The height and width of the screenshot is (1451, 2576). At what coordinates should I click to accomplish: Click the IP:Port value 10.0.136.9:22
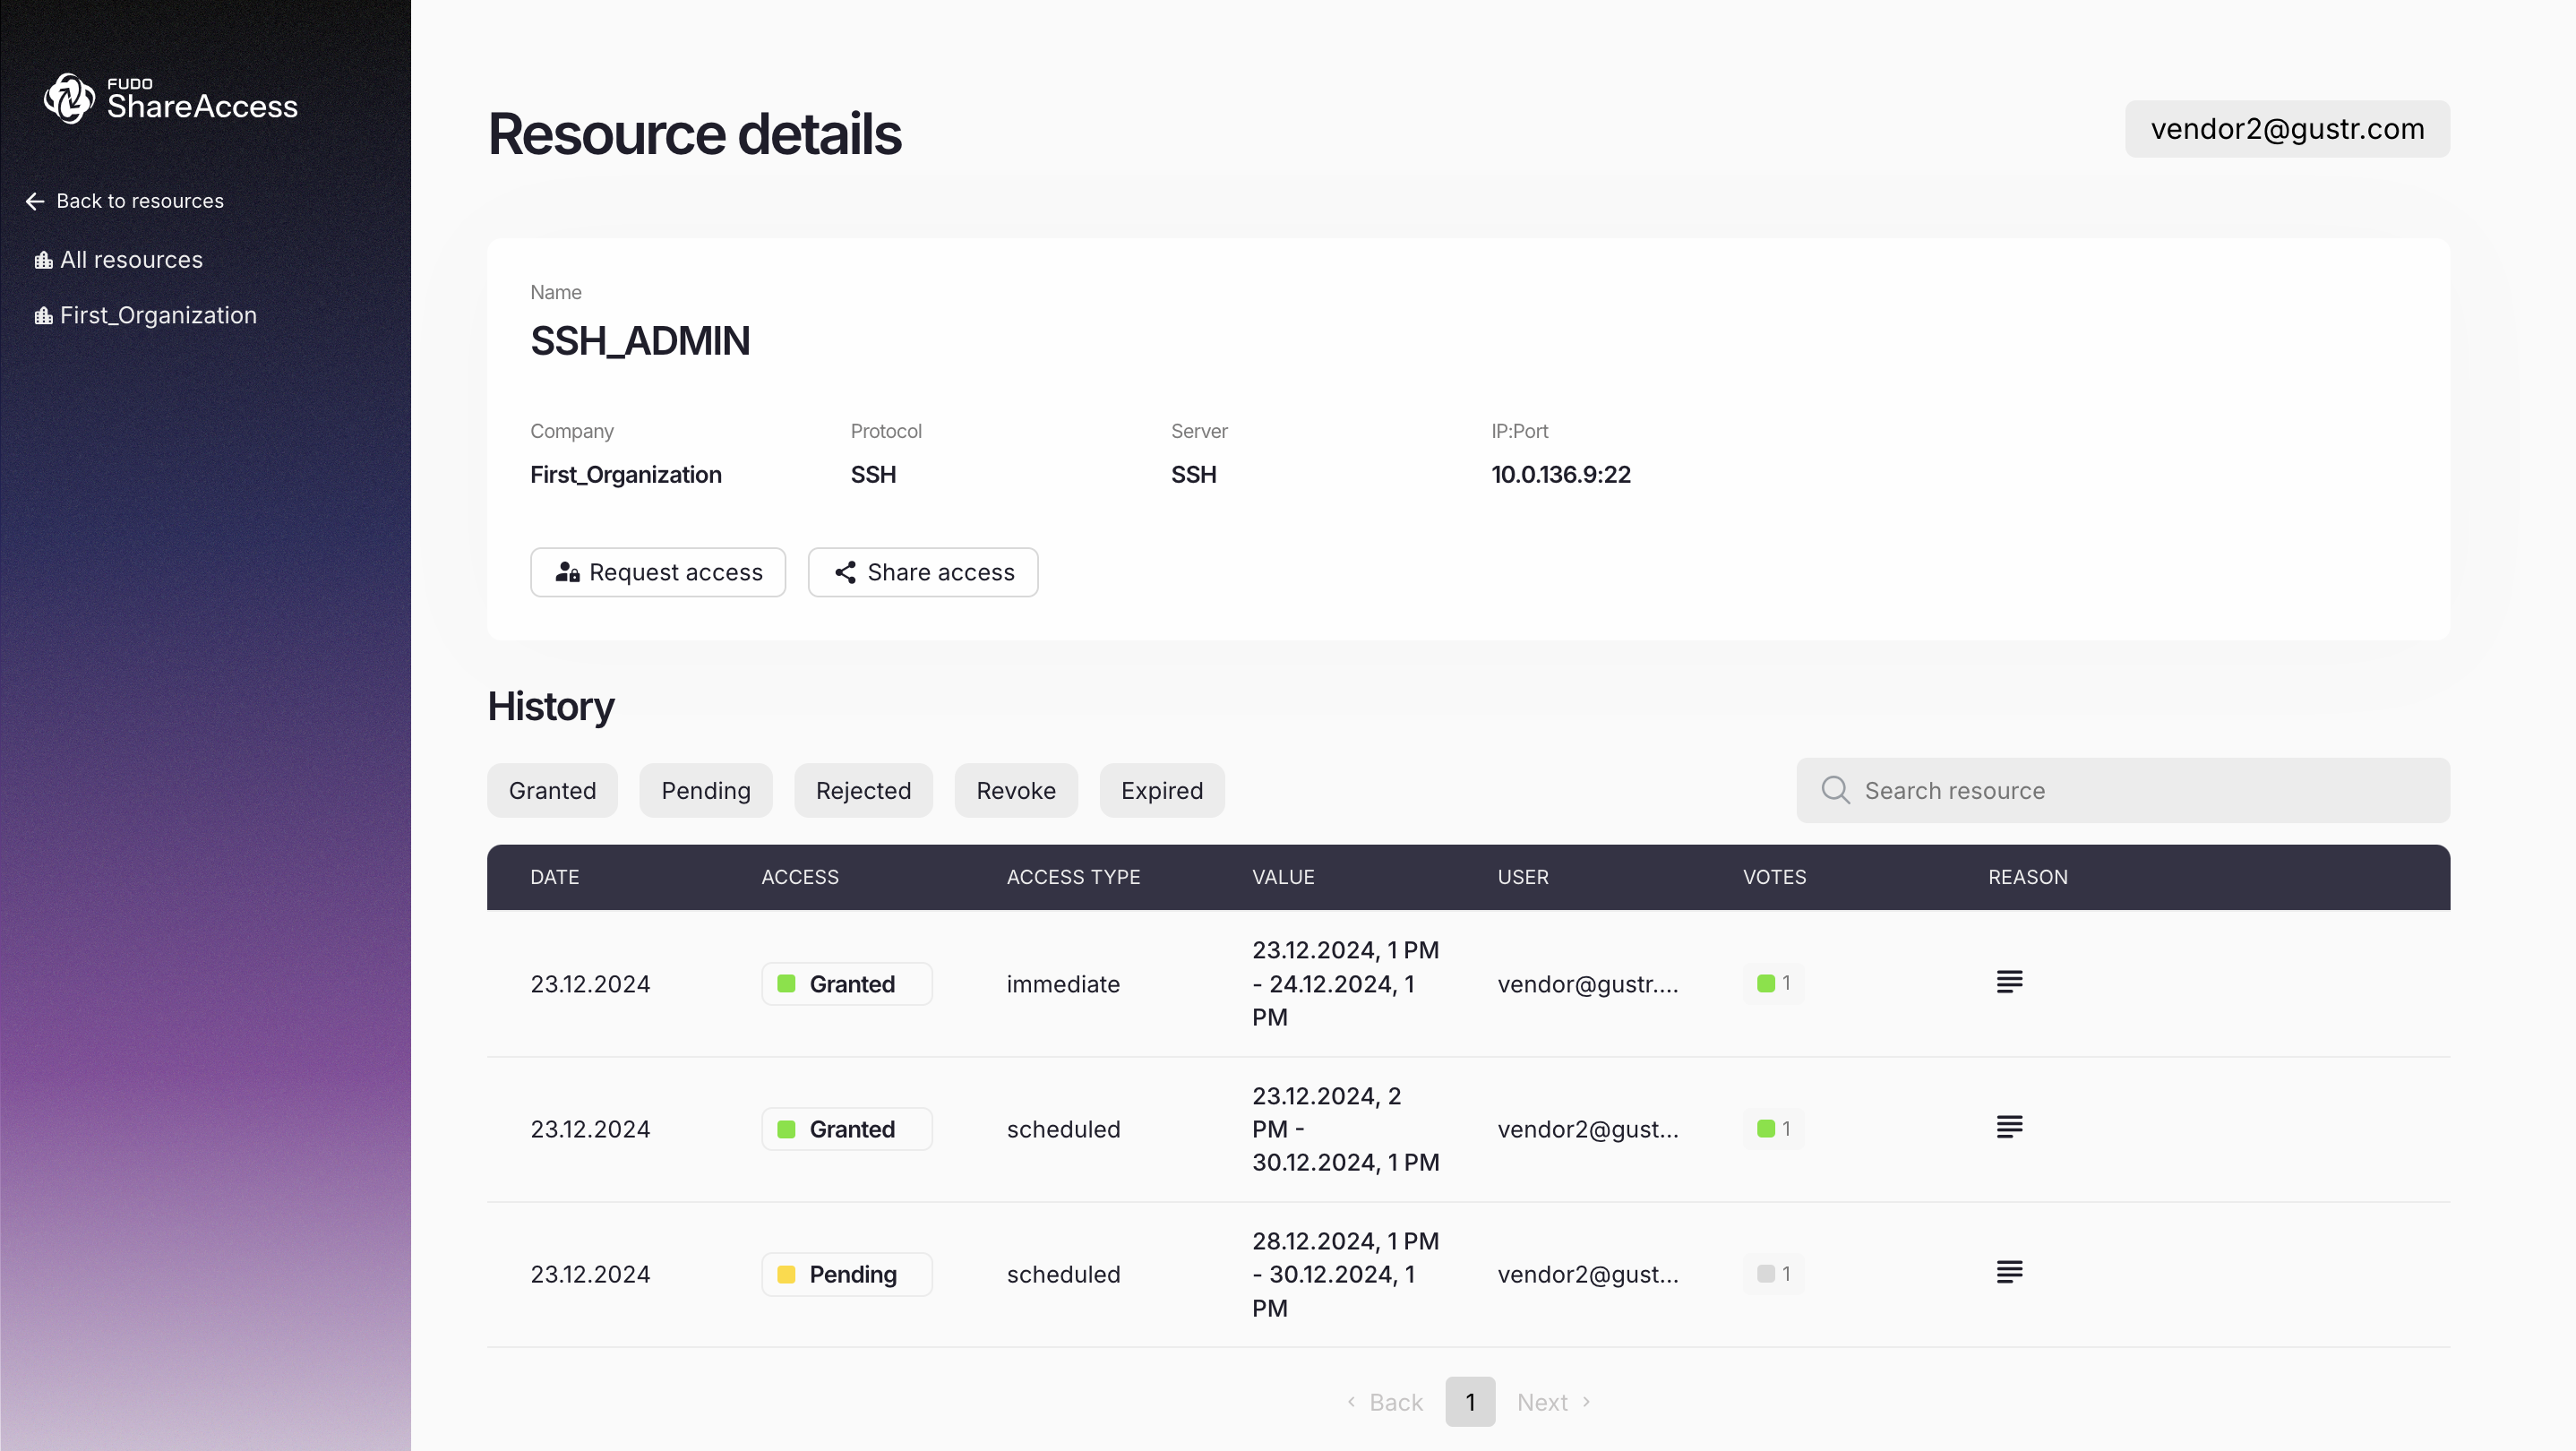coord(1561,474)
